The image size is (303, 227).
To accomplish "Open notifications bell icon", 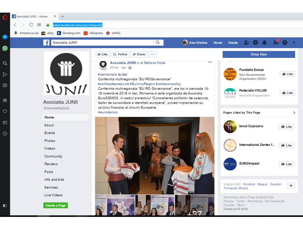I will point(264,43).
